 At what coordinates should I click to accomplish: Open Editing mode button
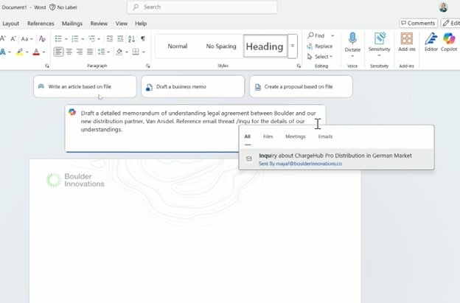pos(450,23)
